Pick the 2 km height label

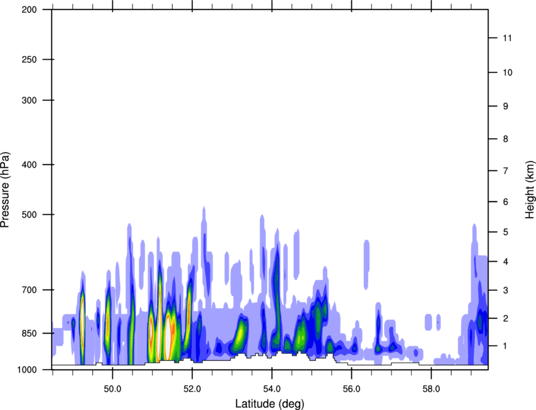(506, 319)
